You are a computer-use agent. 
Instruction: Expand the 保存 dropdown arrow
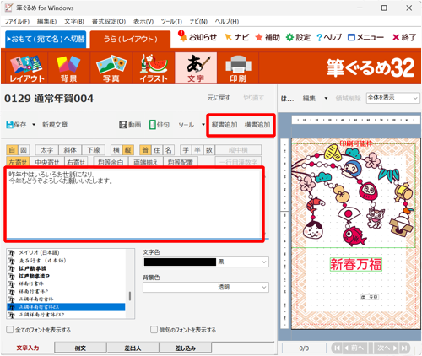point(34,125)
